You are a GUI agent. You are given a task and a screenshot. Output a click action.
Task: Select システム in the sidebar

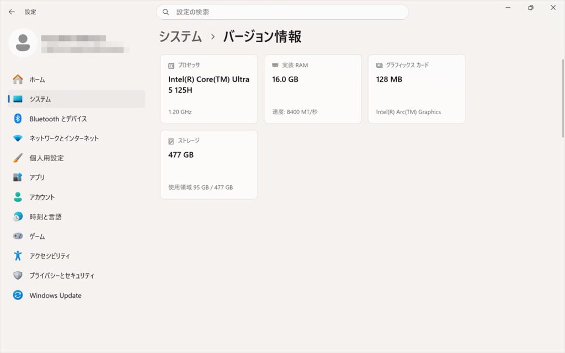pyautogui.click(x=76, y=99)
